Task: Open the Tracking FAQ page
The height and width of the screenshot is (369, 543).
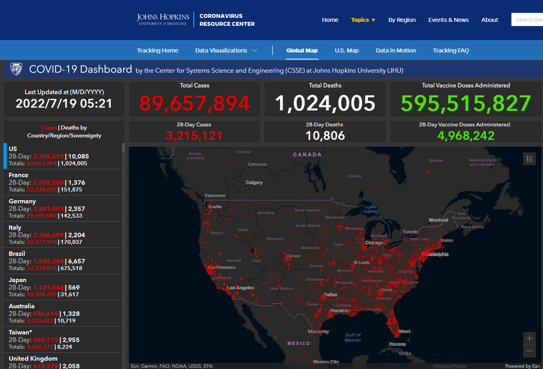Action: (451, 50)
